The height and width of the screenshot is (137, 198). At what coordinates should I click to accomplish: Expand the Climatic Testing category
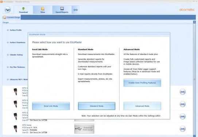[x=8, y=55]
